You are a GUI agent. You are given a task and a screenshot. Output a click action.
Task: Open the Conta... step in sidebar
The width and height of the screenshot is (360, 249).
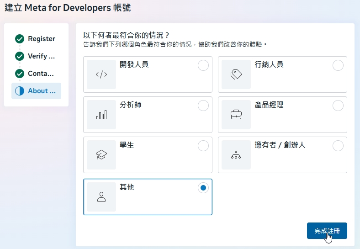36,74
